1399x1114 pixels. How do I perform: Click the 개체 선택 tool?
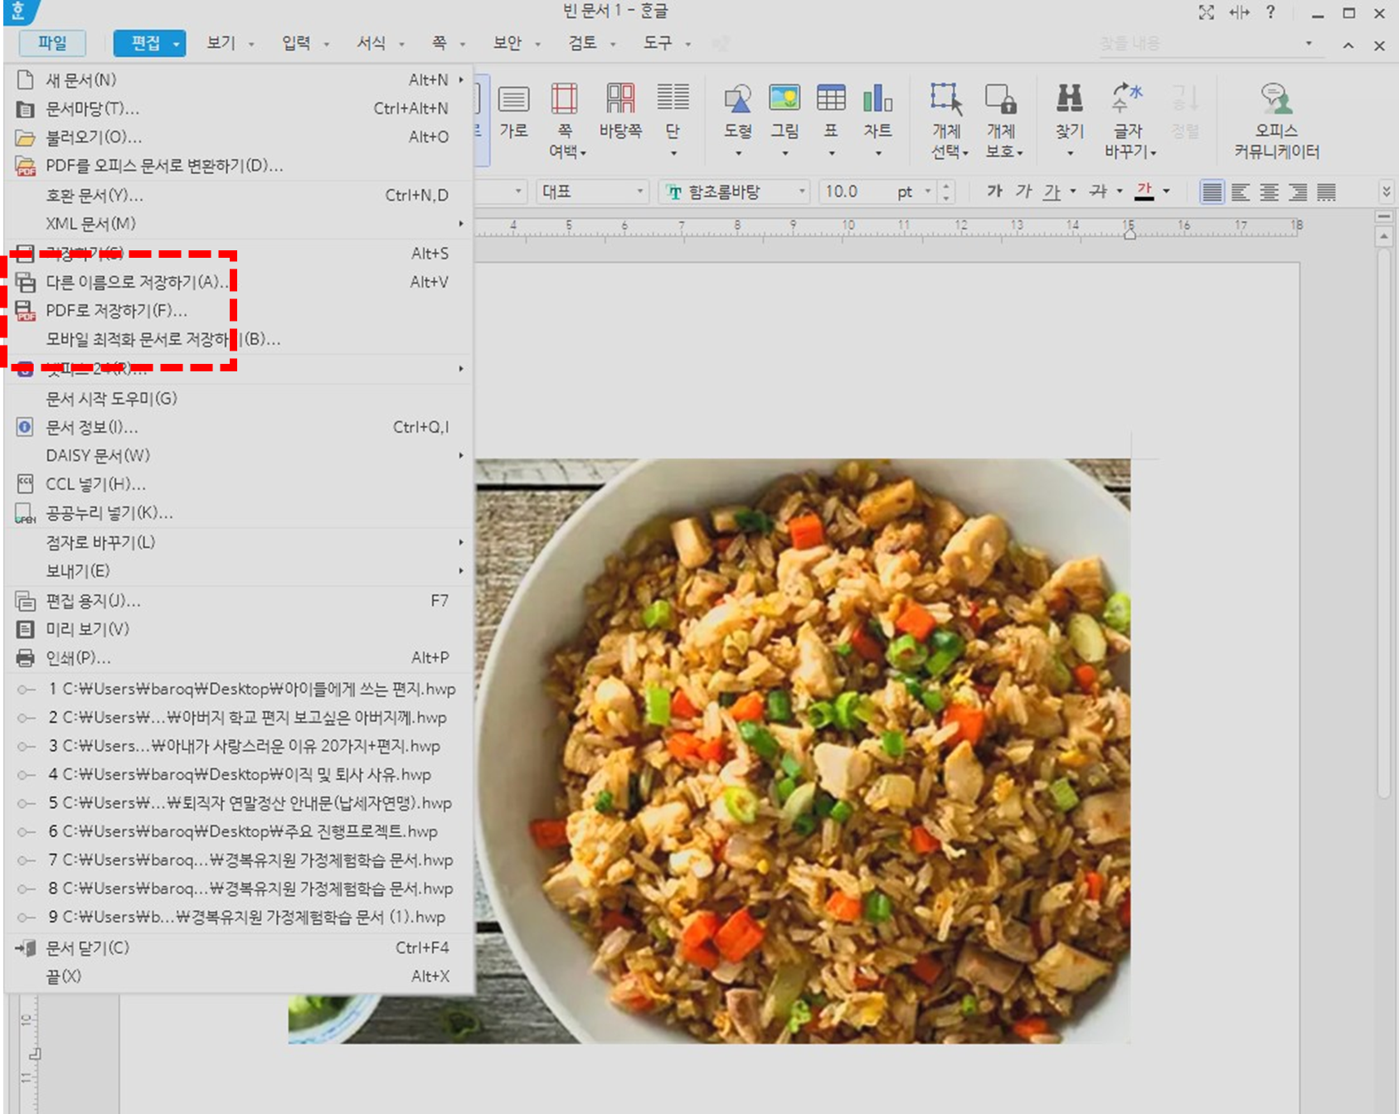point(947,120)
